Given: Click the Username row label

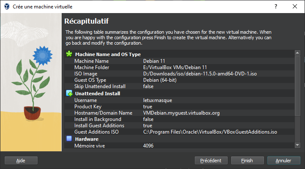Looking at the screenshot, I should point(86,100).
